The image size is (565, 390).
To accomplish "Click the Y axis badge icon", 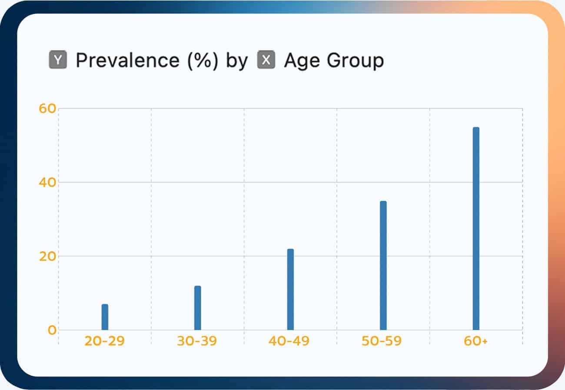I will pyautogui.click(x=58, y=60).
